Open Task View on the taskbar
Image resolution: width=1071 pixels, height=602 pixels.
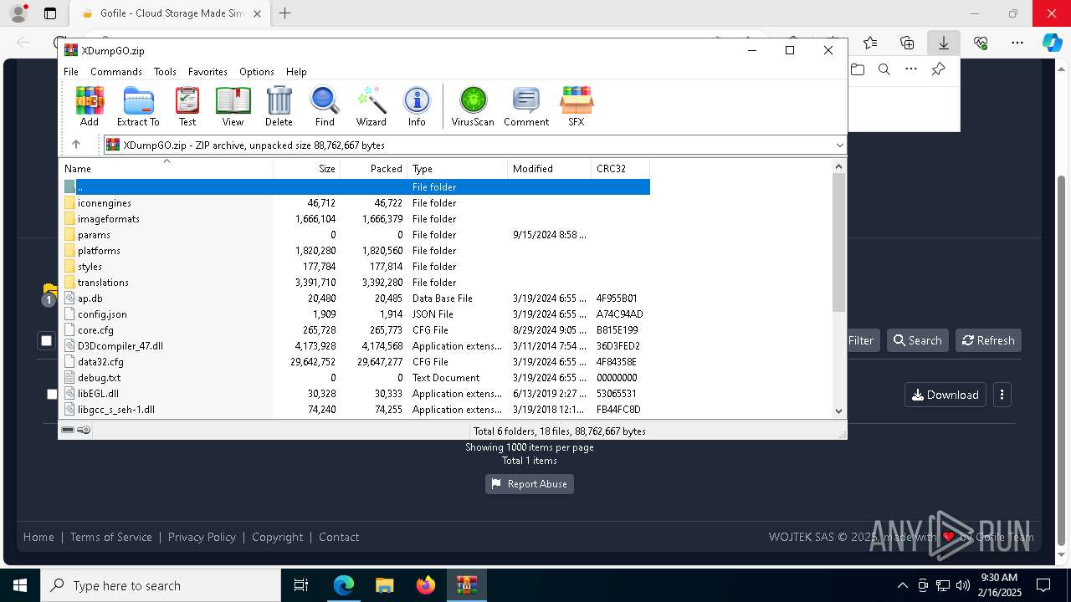[301, 585]
